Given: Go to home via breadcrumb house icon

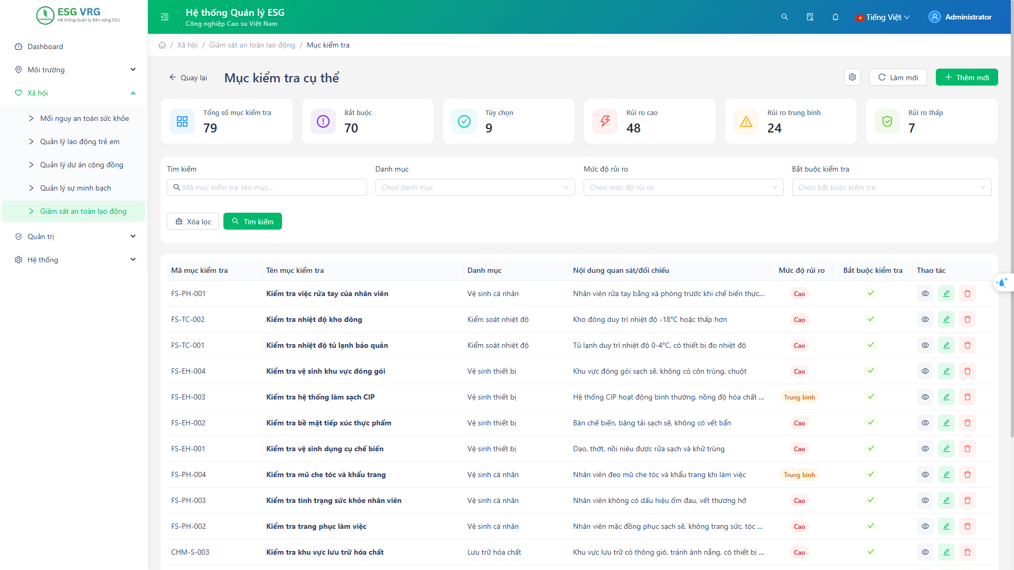Looking at the screenshot, I should [x=162, y=45].
